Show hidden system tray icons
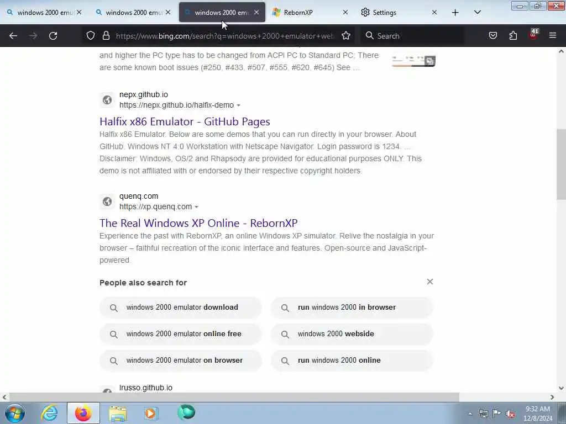The width and height of the screenshot is (566, 424). [470, 414]
